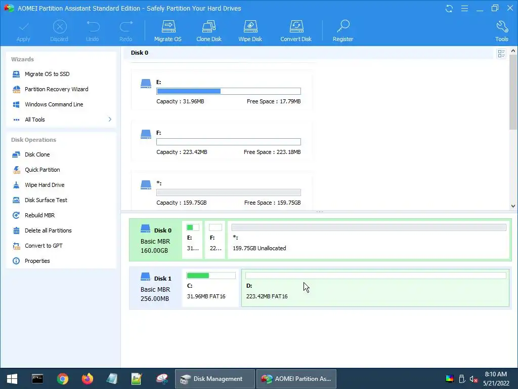Select Disk 1 Basic MBR header
The image size is (518, 389).
156,288
